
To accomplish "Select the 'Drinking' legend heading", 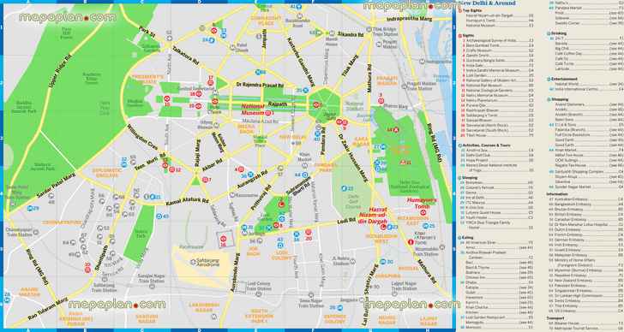I will [558, 33].
